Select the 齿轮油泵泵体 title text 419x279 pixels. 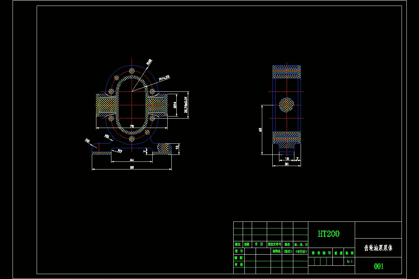(x=378, y=248)
